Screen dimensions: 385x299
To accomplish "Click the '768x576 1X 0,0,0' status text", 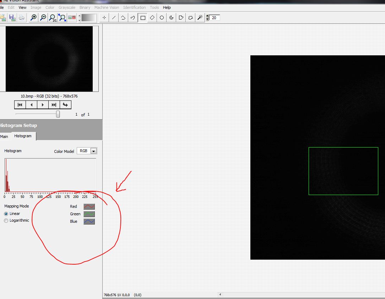I will point(116,295).
